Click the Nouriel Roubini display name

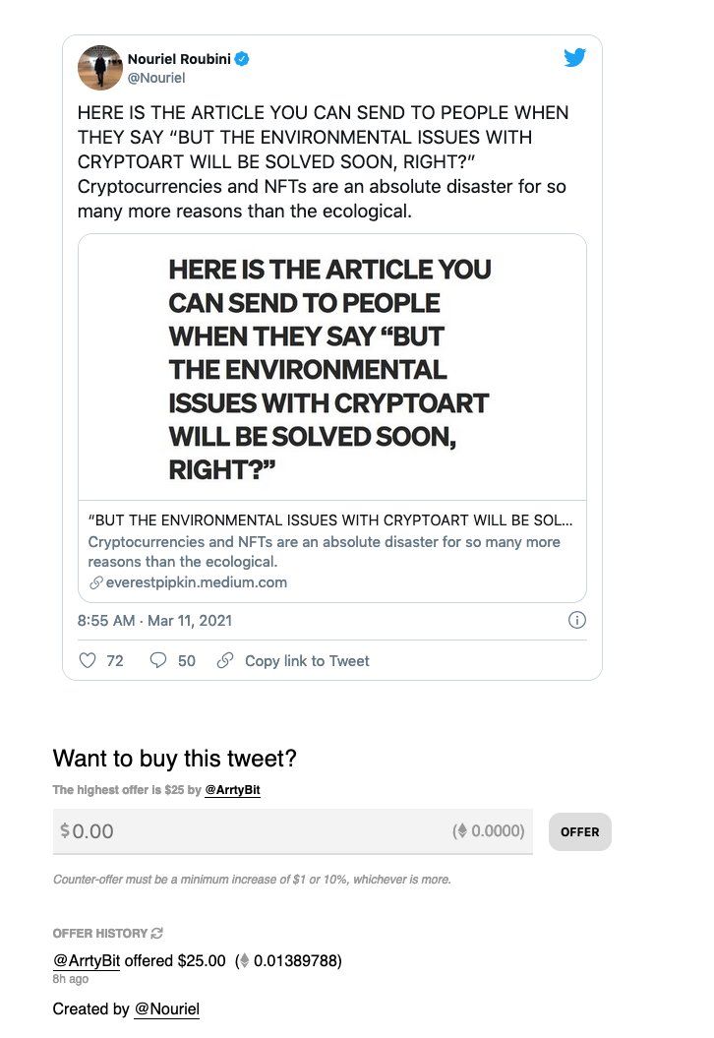click(x=179, y=59)
